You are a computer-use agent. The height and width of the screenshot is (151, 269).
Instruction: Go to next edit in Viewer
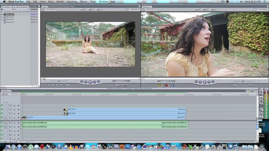[x=99, y=81]
